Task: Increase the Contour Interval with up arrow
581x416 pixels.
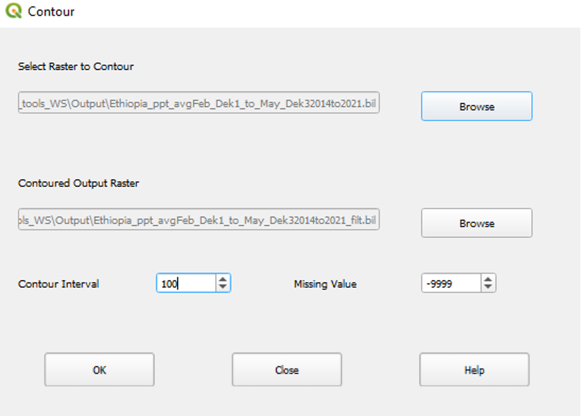Action: coord(223,279)
